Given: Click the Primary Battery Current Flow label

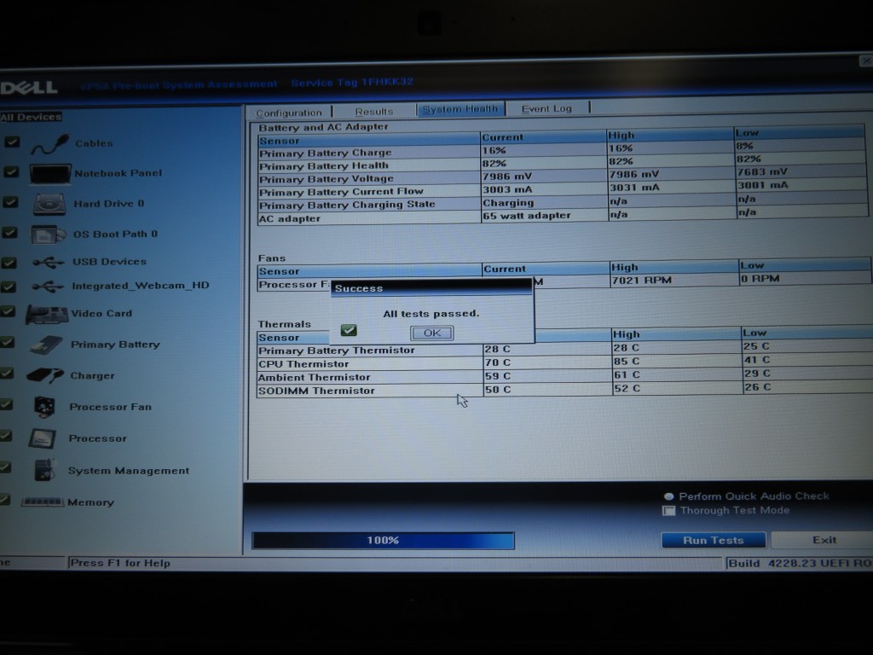Looking at the screenshot, I should point(341,192).
